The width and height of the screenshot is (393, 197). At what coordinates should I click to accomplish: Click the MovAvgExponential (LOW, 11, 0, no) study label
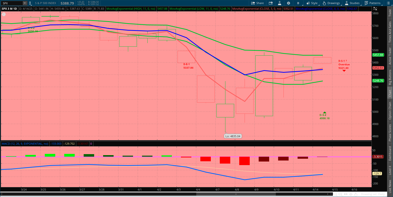pos(194,9)
